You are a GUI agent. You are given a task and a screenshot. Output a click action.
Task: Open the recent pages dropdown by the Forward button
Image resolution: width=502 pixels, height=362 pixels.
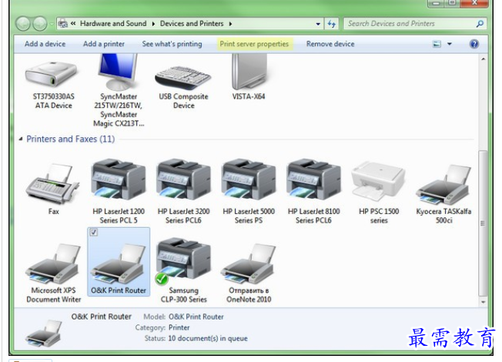tap(52, 24)
